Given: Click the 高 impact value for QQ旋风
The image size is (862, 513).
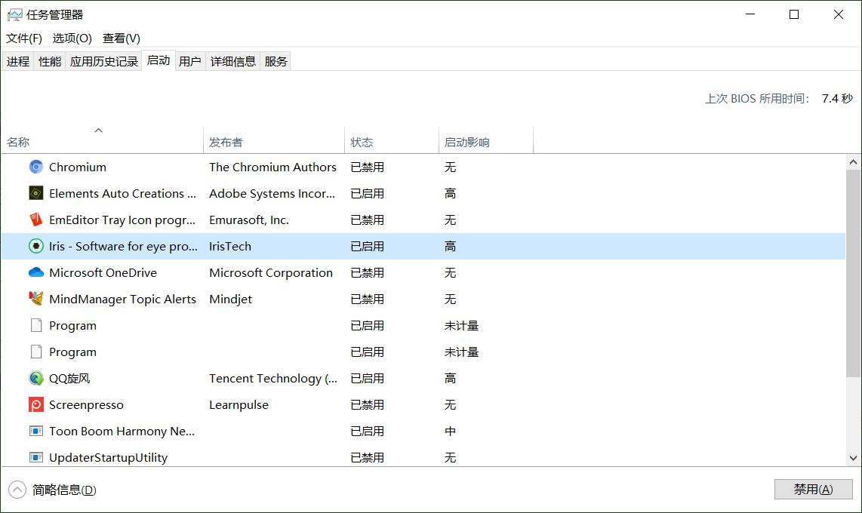Looking at the screenshot, I should click(450, 379).
